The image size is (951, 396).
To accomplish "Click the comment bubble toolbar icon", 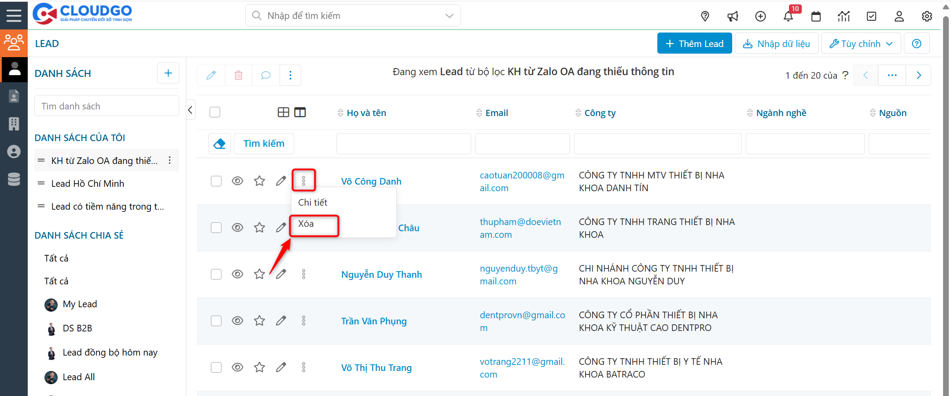I will coord(265,75).
